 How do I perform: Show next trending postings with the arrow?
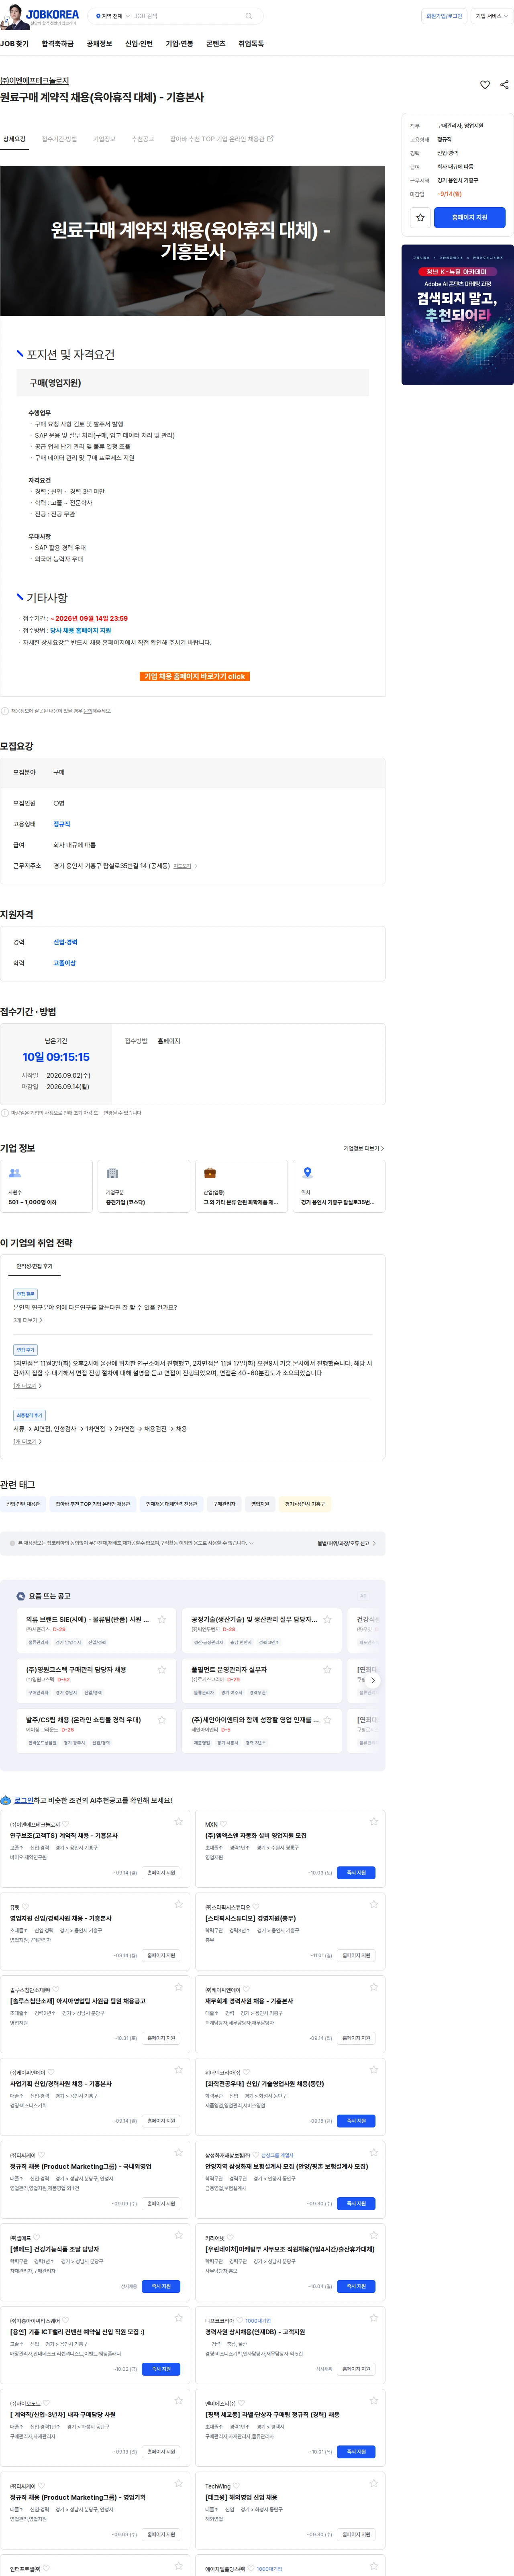click(x=373, y=1680)
